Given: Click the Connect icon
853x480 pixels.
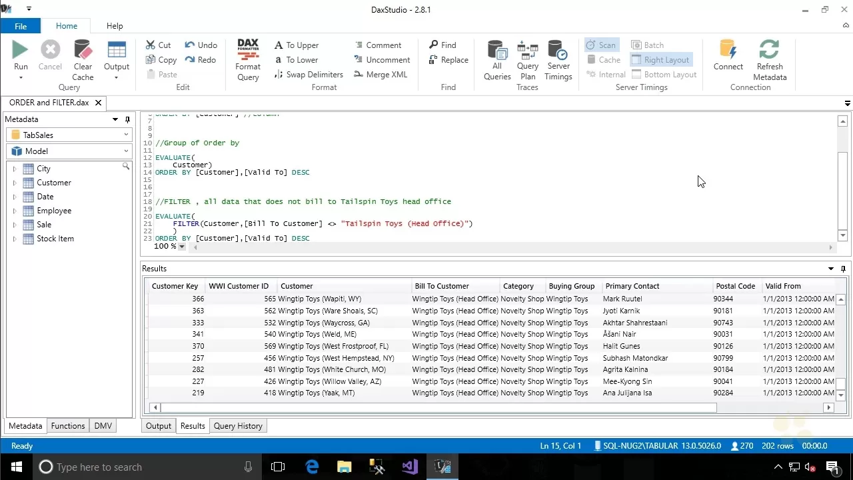Looking at the screenshot, I should pyautogui.click(x=728, y=59).
